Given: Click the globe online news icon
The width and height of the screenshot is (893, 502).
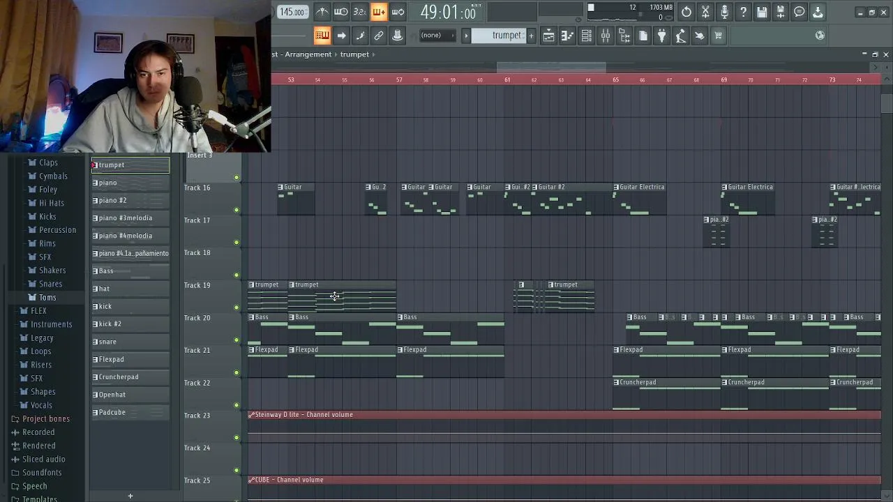Looking at the screenshot, I should [820, 36].
